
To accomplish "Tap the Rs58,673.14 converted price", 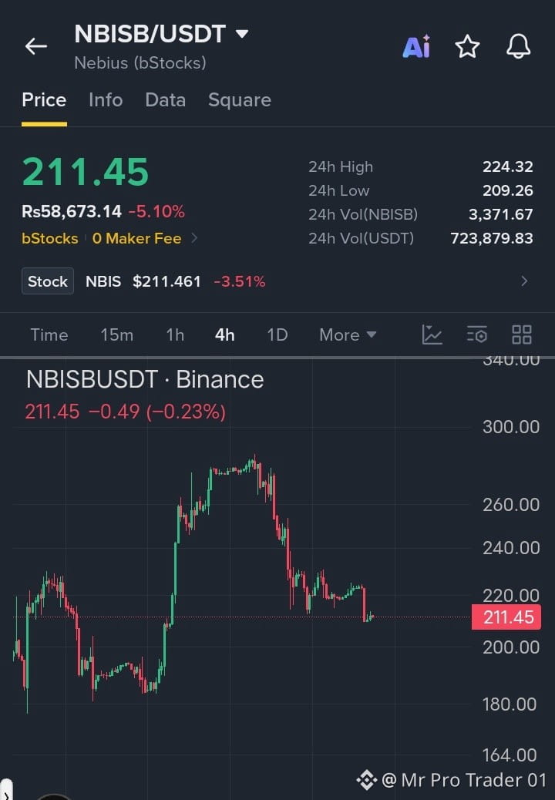I will [72, 211].
